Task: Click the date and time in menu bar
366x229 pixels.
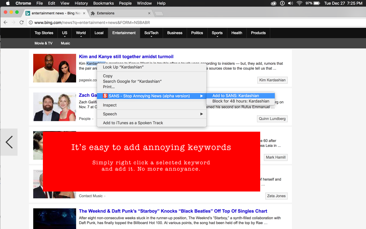Action: (343, 3)
